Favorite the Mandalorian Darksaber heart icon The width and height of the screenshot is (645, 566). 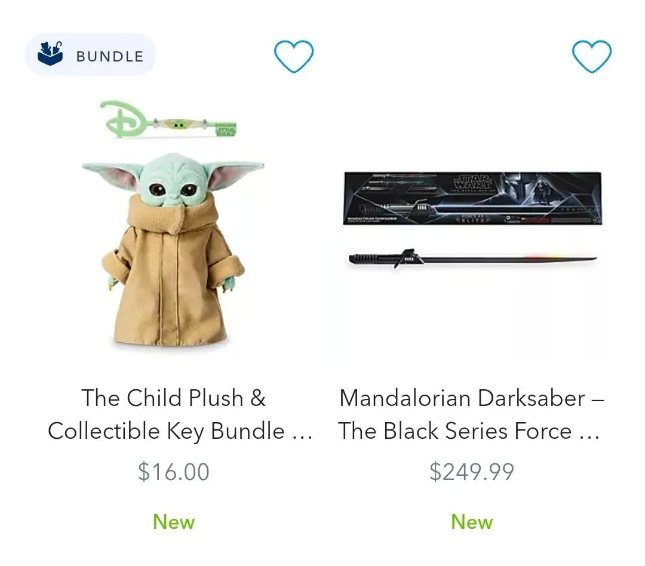(x=591, y=56)
